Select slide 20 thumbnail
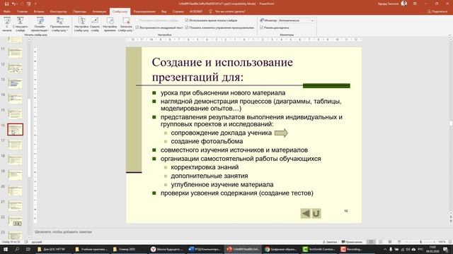Image resolution: width=453 pixels, height=254 pixels. 15,190
